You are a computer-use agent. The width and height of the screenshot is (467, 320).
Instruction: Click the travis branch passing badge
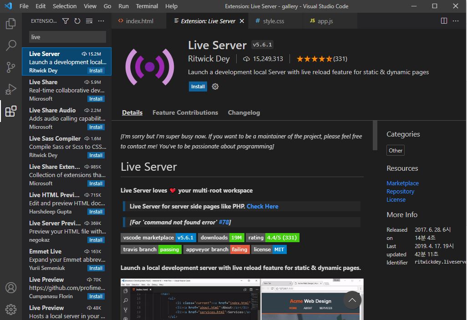(x=151, y=249)
